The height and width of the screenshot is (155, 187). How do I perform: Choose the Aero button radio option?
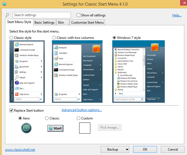(x=20, y=118)
